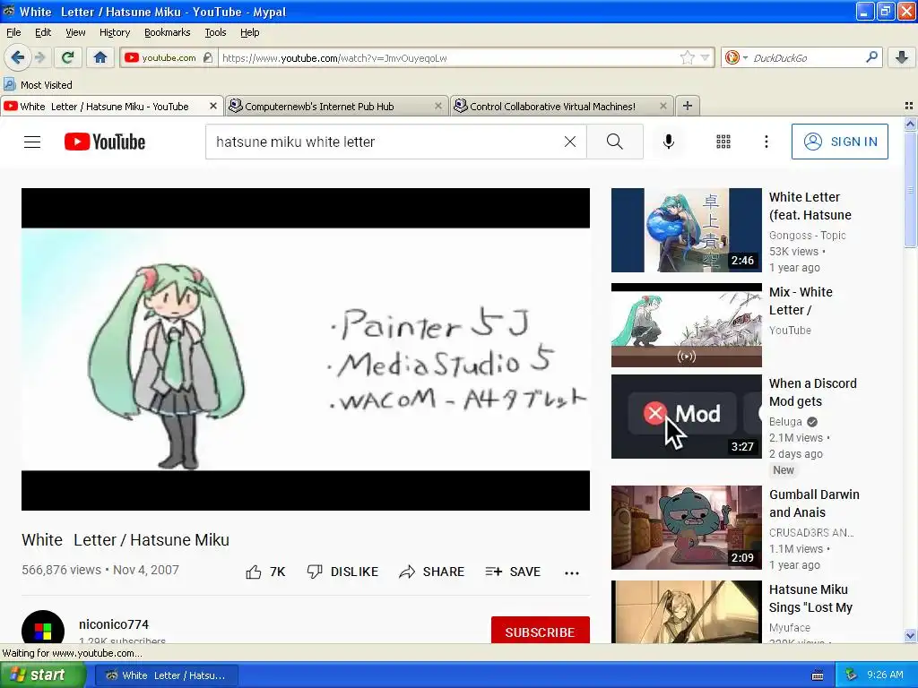Open the YouTube hamburger guide menu

32,142
